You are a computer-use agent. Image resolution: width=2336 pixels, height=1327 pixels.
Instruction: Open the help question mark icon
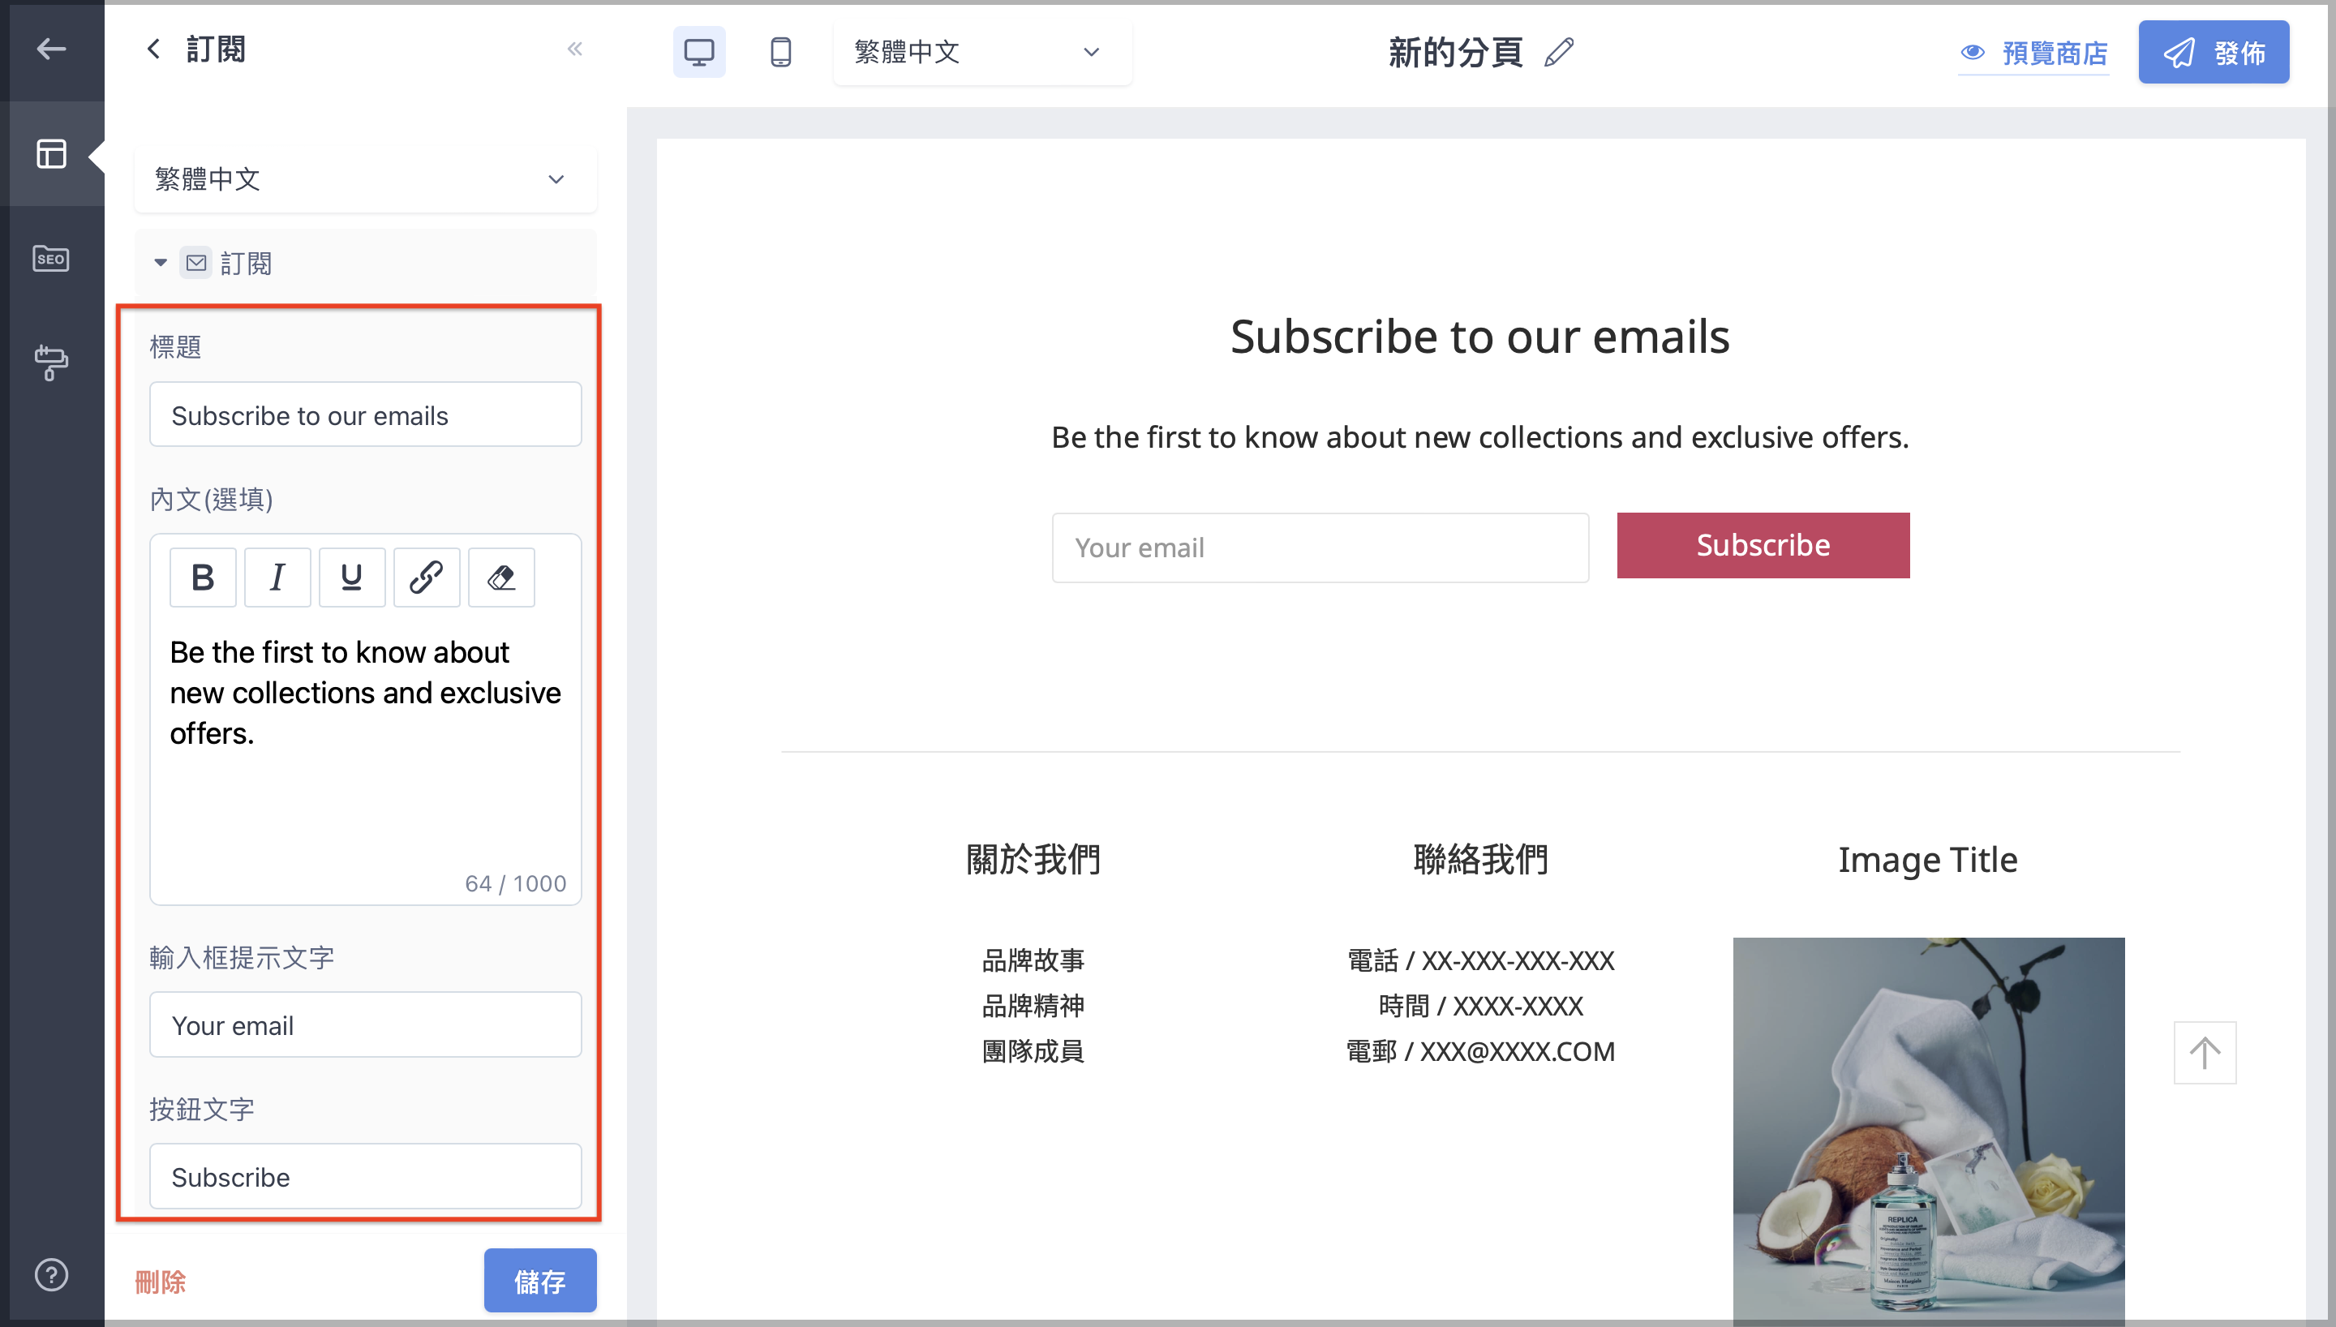tap(51, 1274)
